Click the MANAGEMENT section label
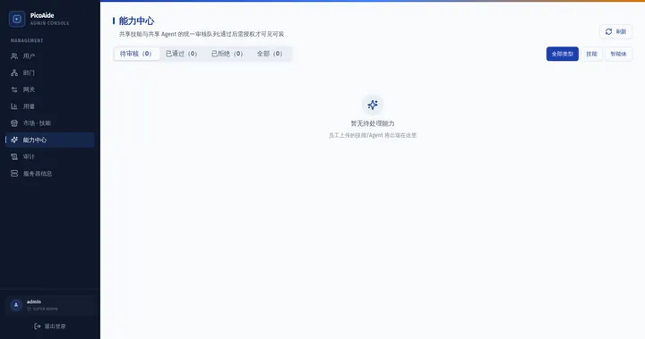Screen dimensions: 645x339 click(x=27, y=40)
